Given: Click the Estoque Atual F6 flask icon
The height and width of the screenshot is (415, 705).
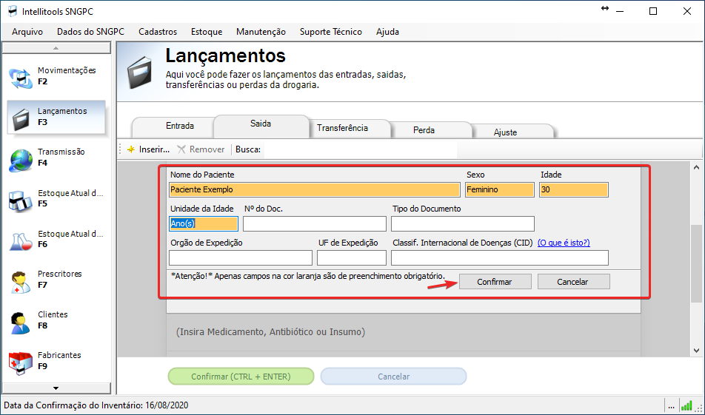Looking at the screenshot, I should click(x=19, y=239).
